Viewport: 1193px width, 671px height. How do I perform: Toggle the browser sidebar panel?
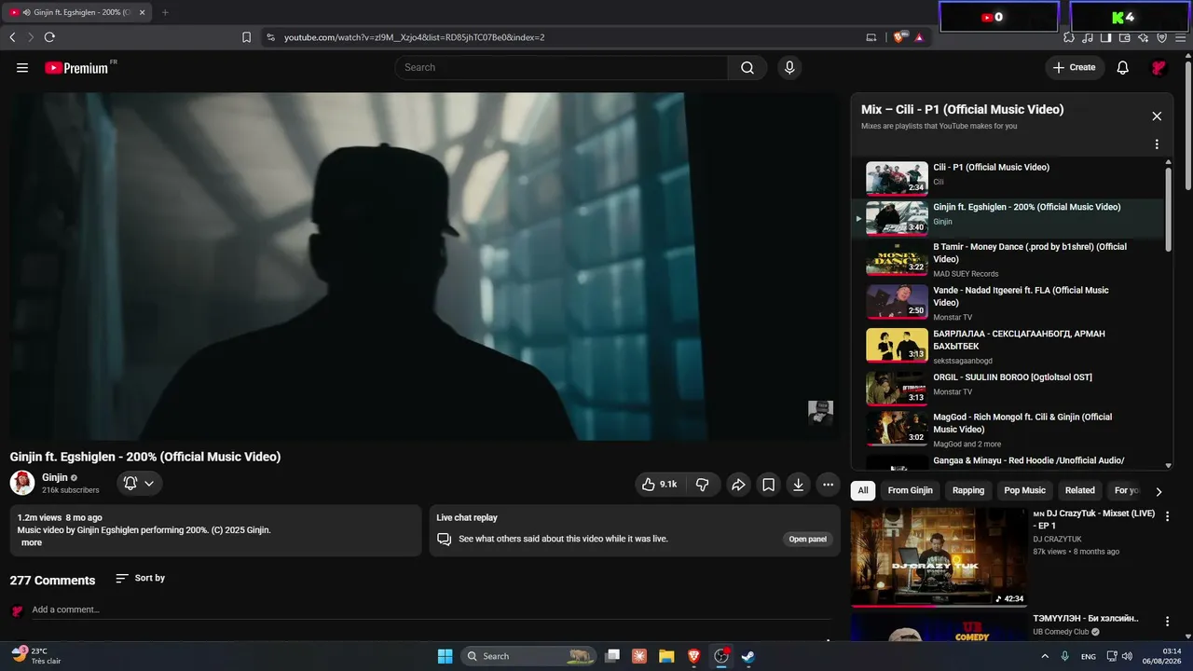click(x=1106, y=37)
